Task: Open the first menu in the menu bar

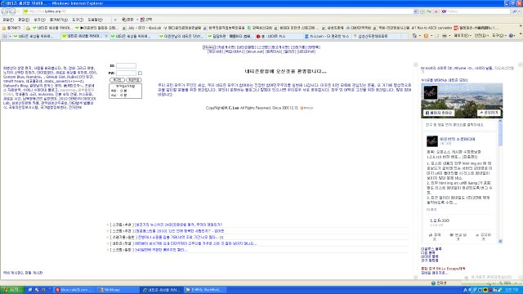Action: click(x=8, y=20)
